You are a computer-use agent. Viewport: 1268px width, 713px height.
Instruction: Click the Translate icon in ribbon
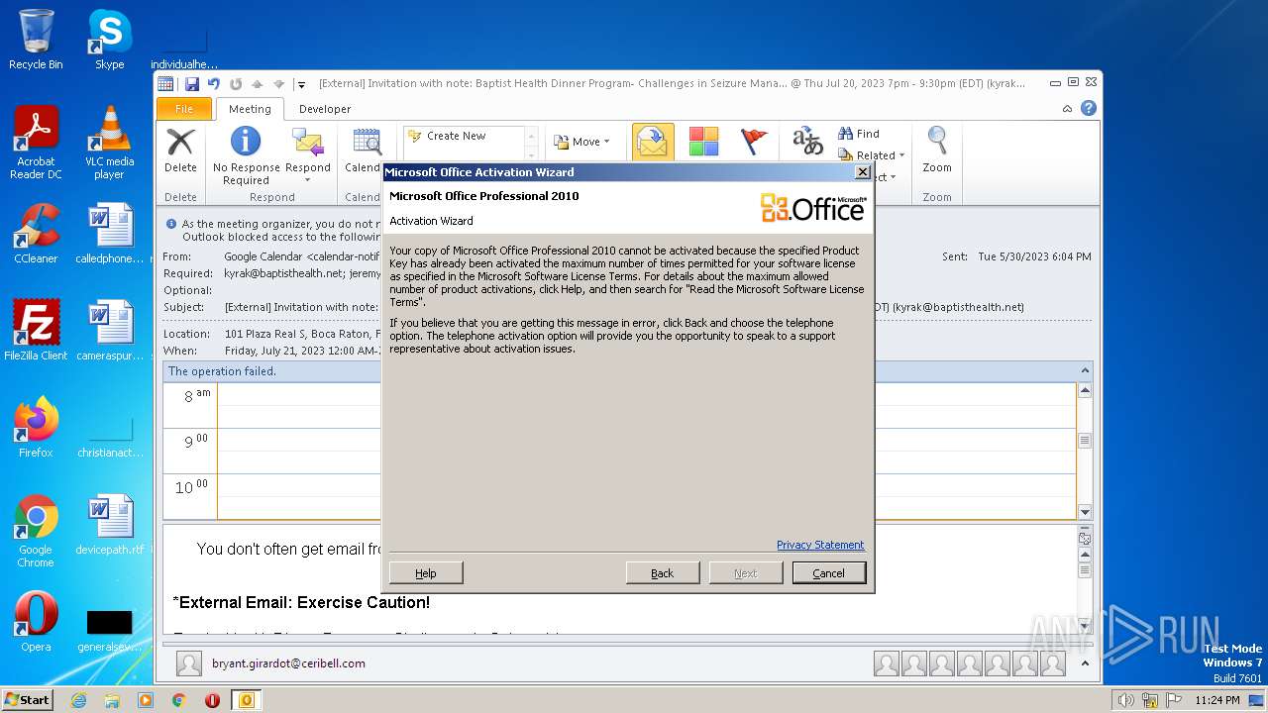(807, 142)
